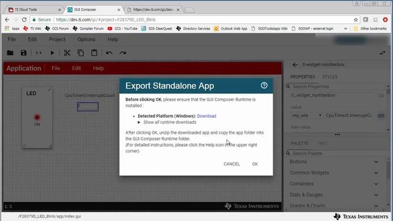Open SDS ClearQuest bookmark
The width and height of the screenshot is (393, 221).
pyautogui.click(x=157, y=29)
